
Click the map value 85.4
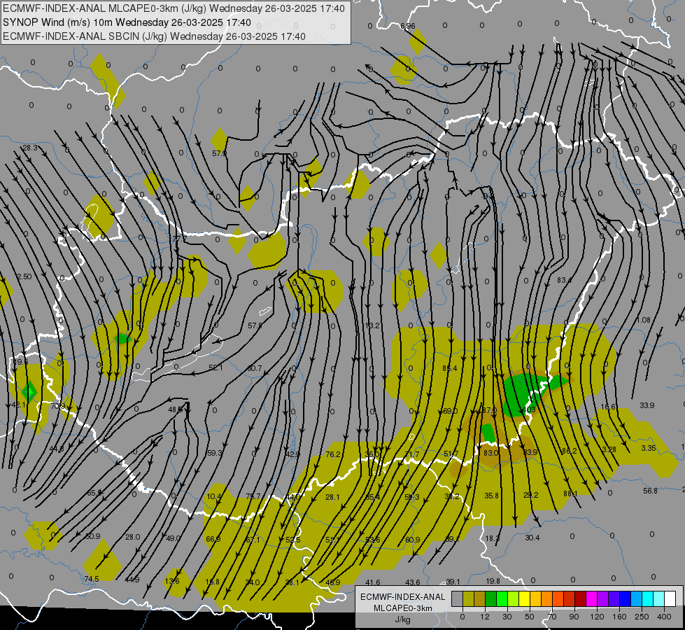coord(449,369)
